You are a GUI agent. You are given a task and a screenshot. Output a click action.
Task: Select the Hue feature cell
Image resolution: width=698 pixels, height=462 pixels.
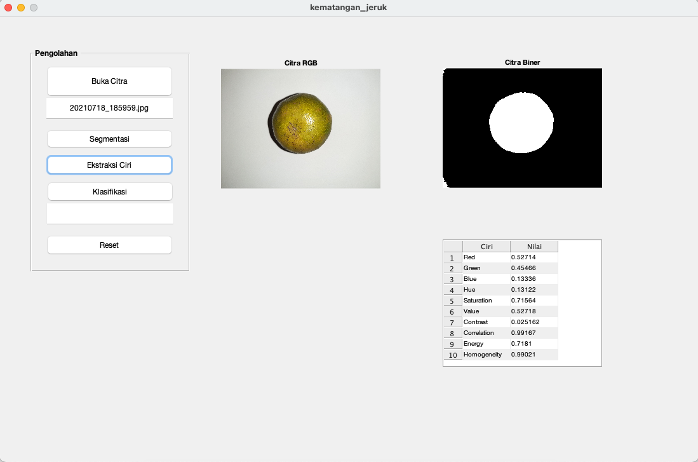pyautogui.click(x=487, y=290)
